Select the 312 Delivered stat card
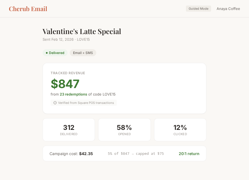The image size is (249, 180). 69,130
